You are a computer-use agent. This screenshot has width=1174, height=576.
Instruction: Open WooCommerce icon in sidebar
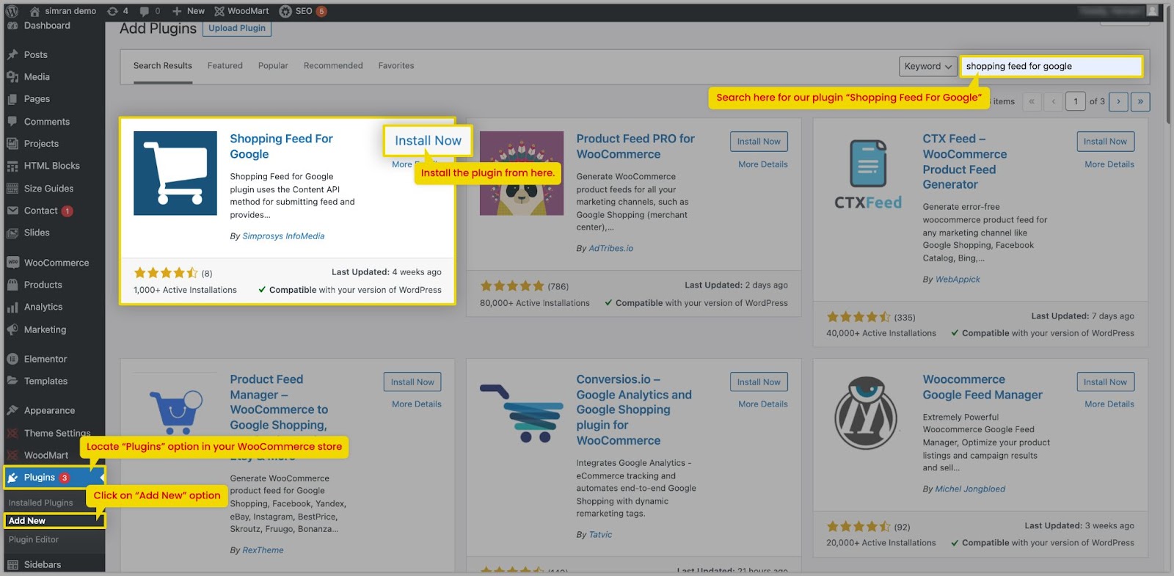coord(12,262)
